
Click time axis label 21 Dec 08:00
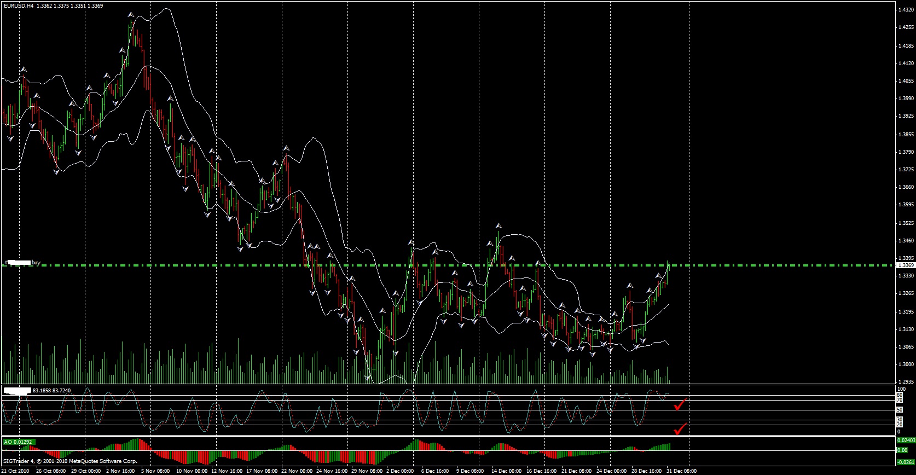577,471
